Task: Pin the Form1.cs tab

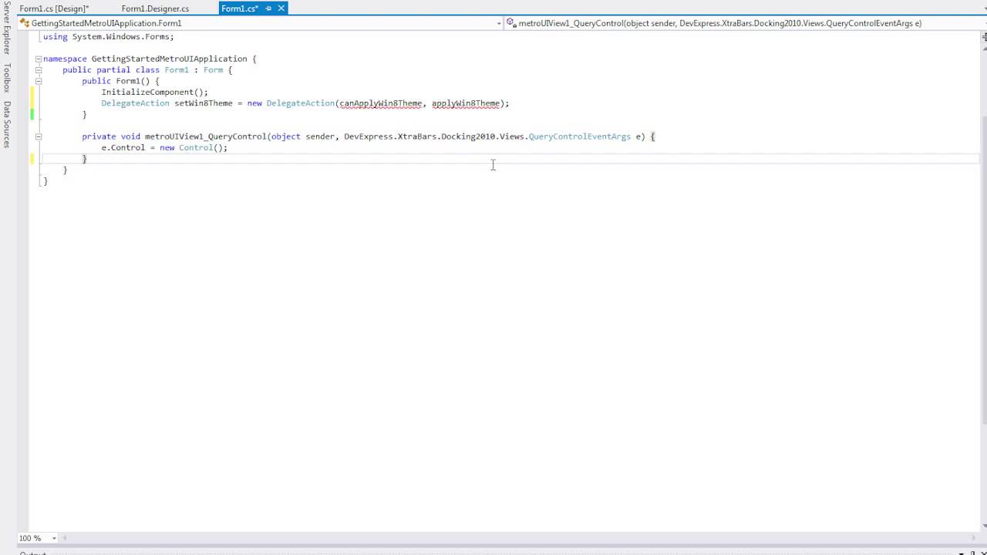Action: click(x=268, y=8)
